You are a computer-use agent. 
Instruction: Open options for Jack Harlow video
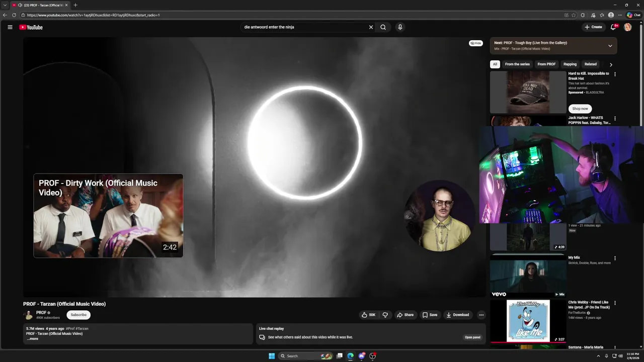coord(614,119)
